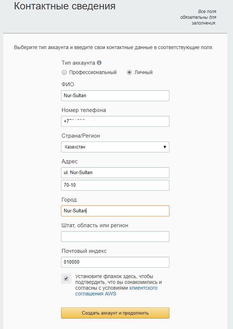This screenshot has height=329, width=233.
Task: Click the second address line with 70-10
Action: (x=115, y=185)
